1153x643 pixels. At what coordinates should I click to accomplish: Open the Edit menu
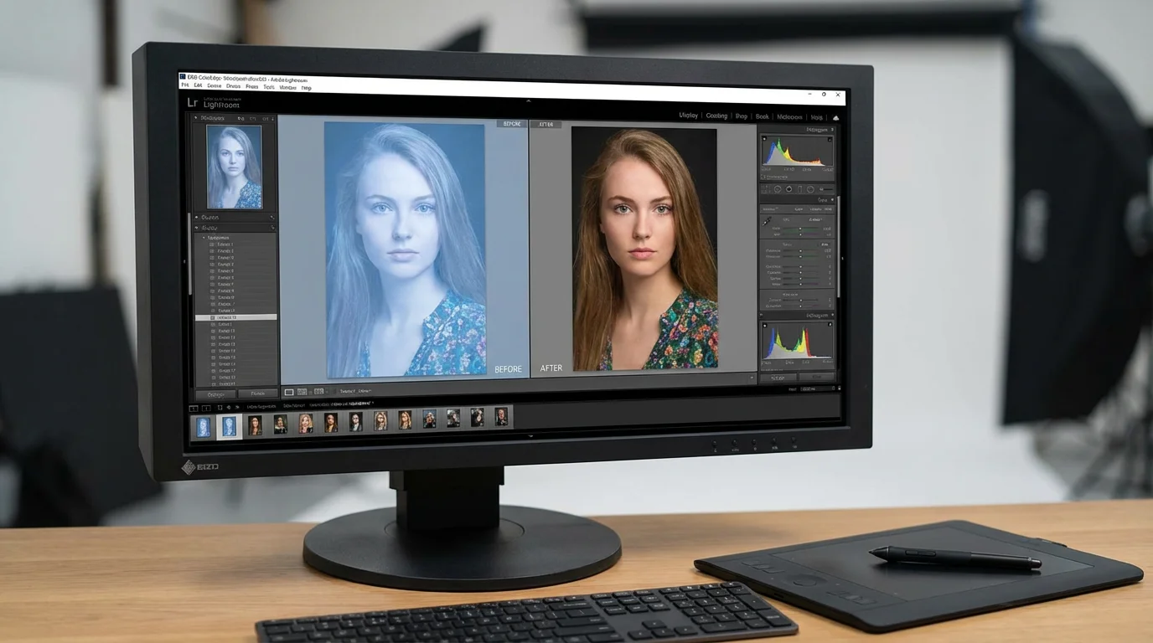[x=198, y=86]
